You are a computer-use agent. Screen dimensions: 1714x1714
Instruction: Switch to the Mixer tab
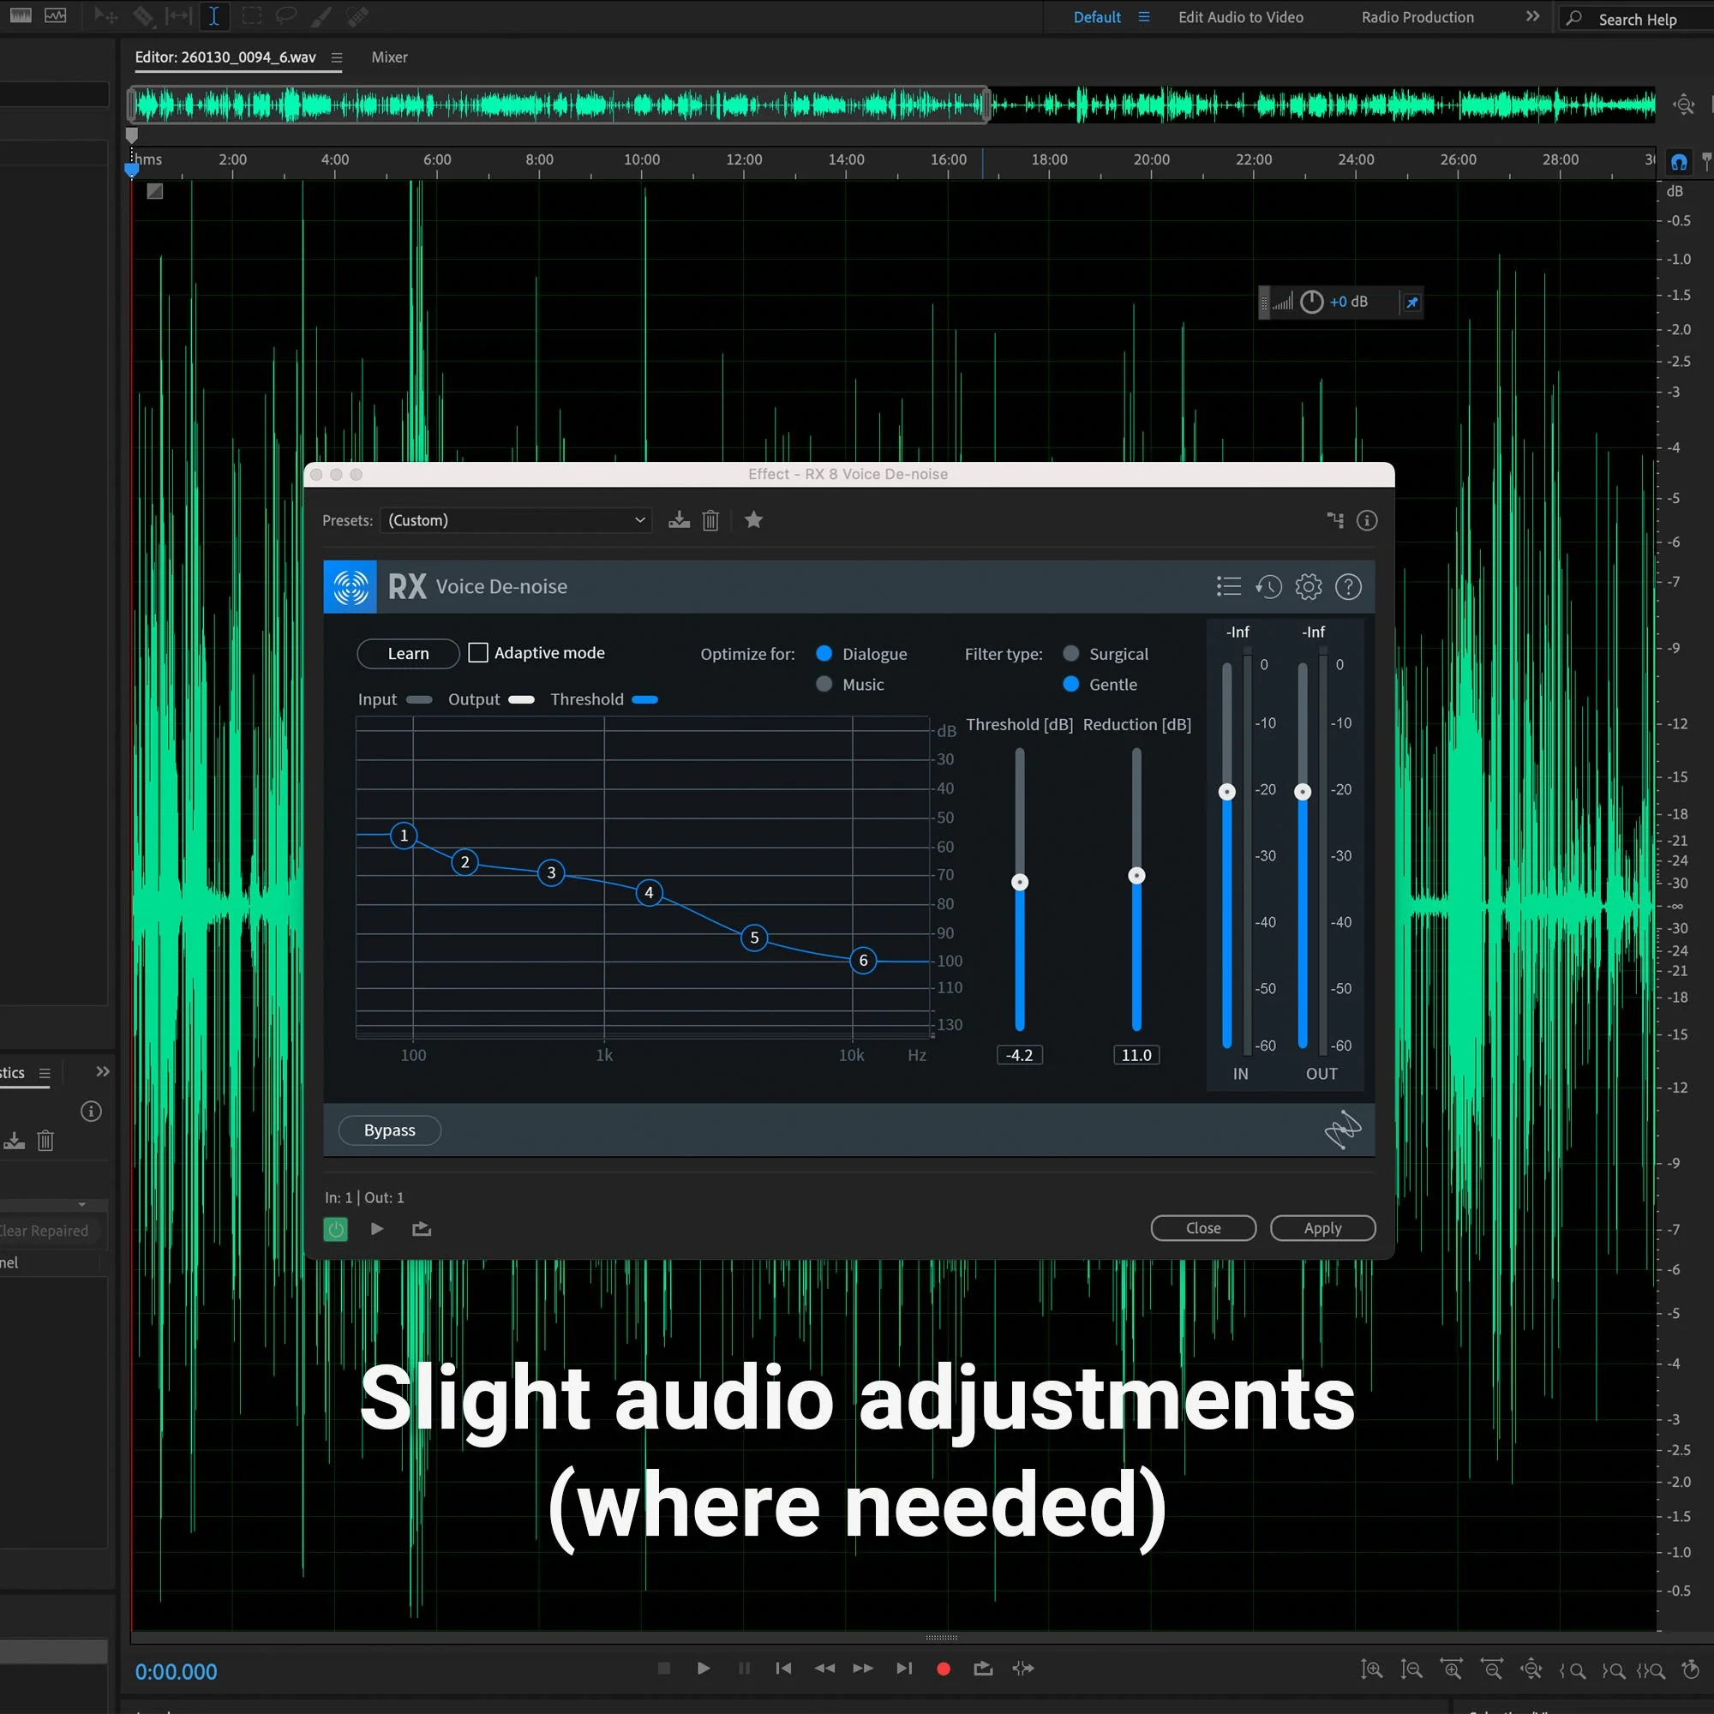pyautogui.click(x=388, y=57)
